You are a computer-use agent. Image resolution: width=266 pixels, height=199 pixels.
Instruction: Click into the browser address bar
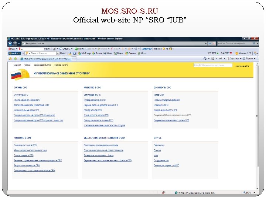coord(113,43)
